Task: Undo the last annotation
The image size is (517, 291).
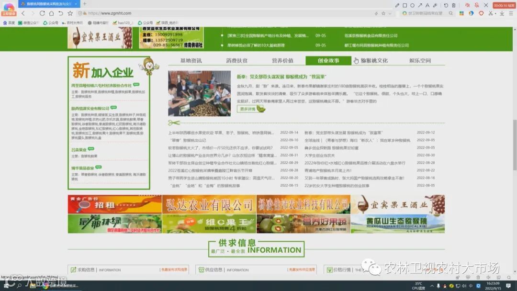Action: point(446,5)
